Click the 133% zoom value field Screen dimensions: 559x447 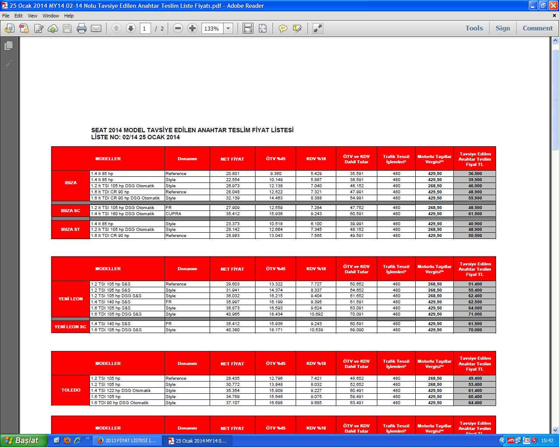[212, 28]
